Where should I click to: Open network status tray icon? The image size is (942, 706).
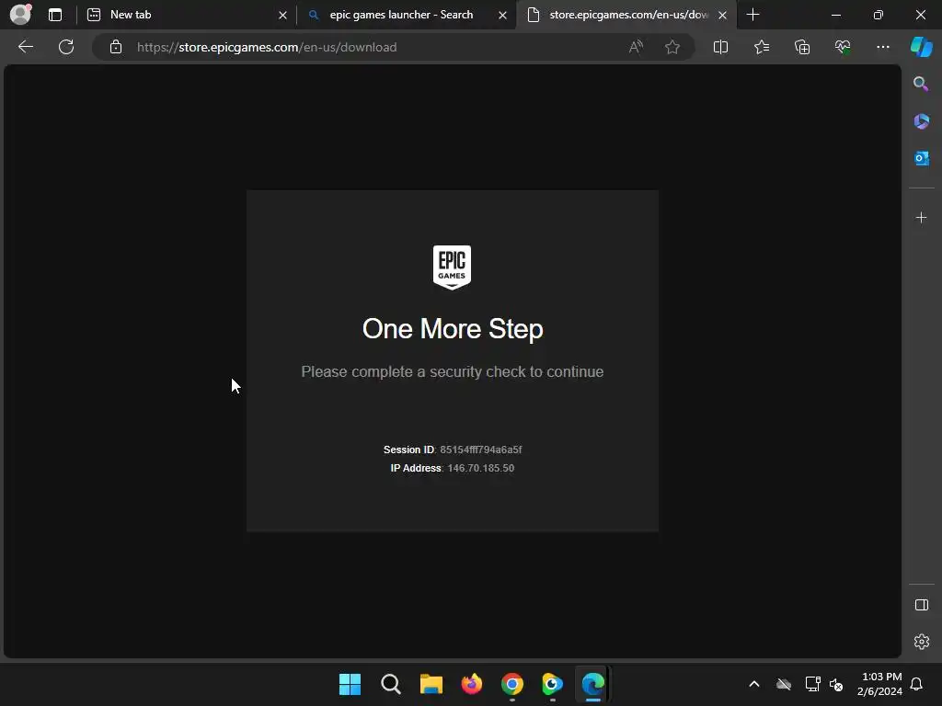[x=812, y=684]
